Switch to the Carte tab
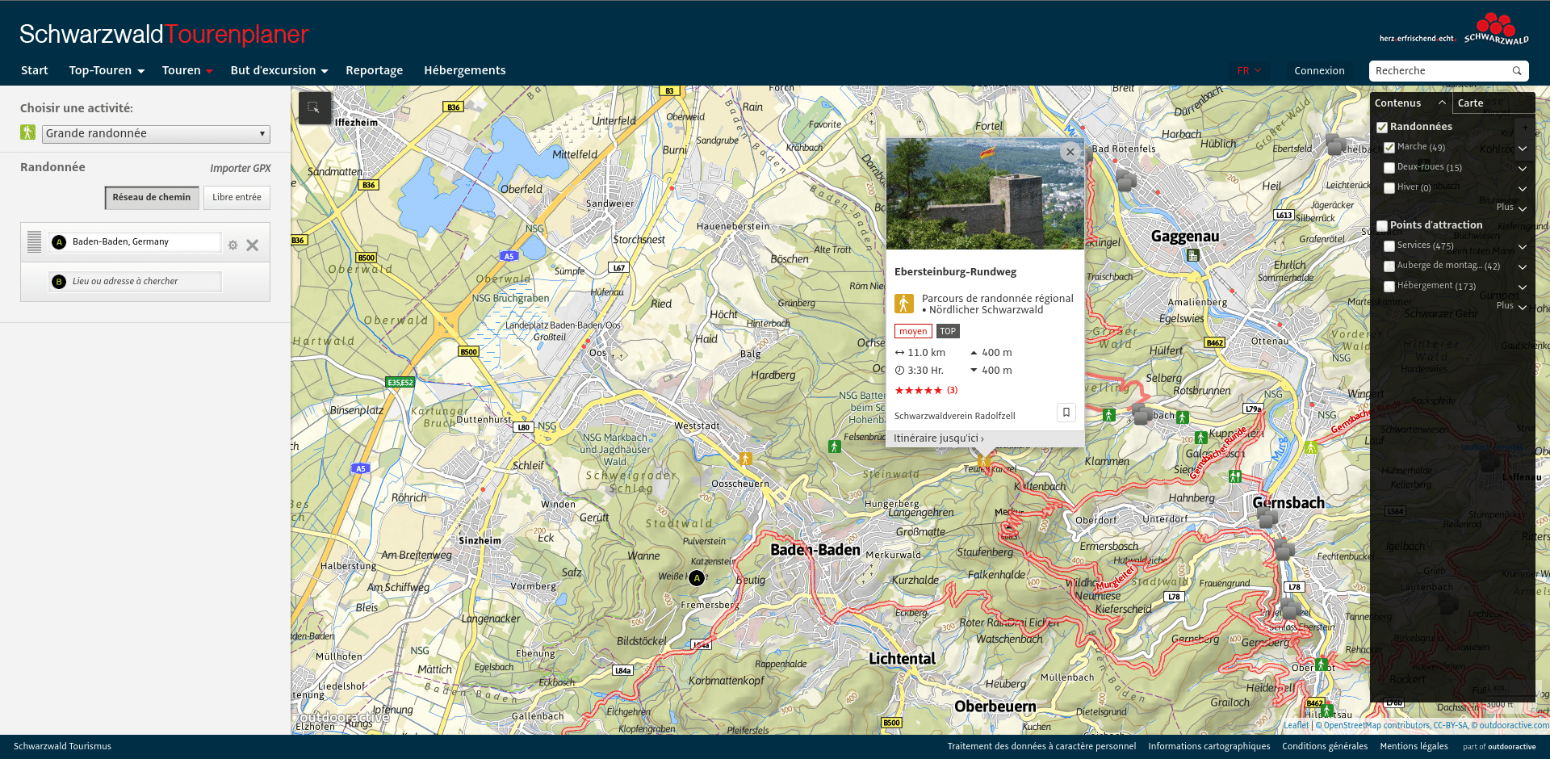1550x759 pixels. pos(1471,103)
